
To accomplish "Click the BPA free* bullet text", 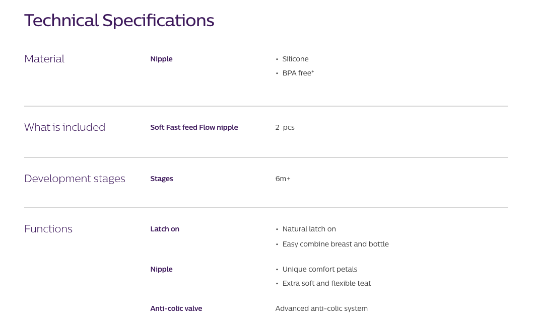I will pyautogui.click(x=298, y=73).
